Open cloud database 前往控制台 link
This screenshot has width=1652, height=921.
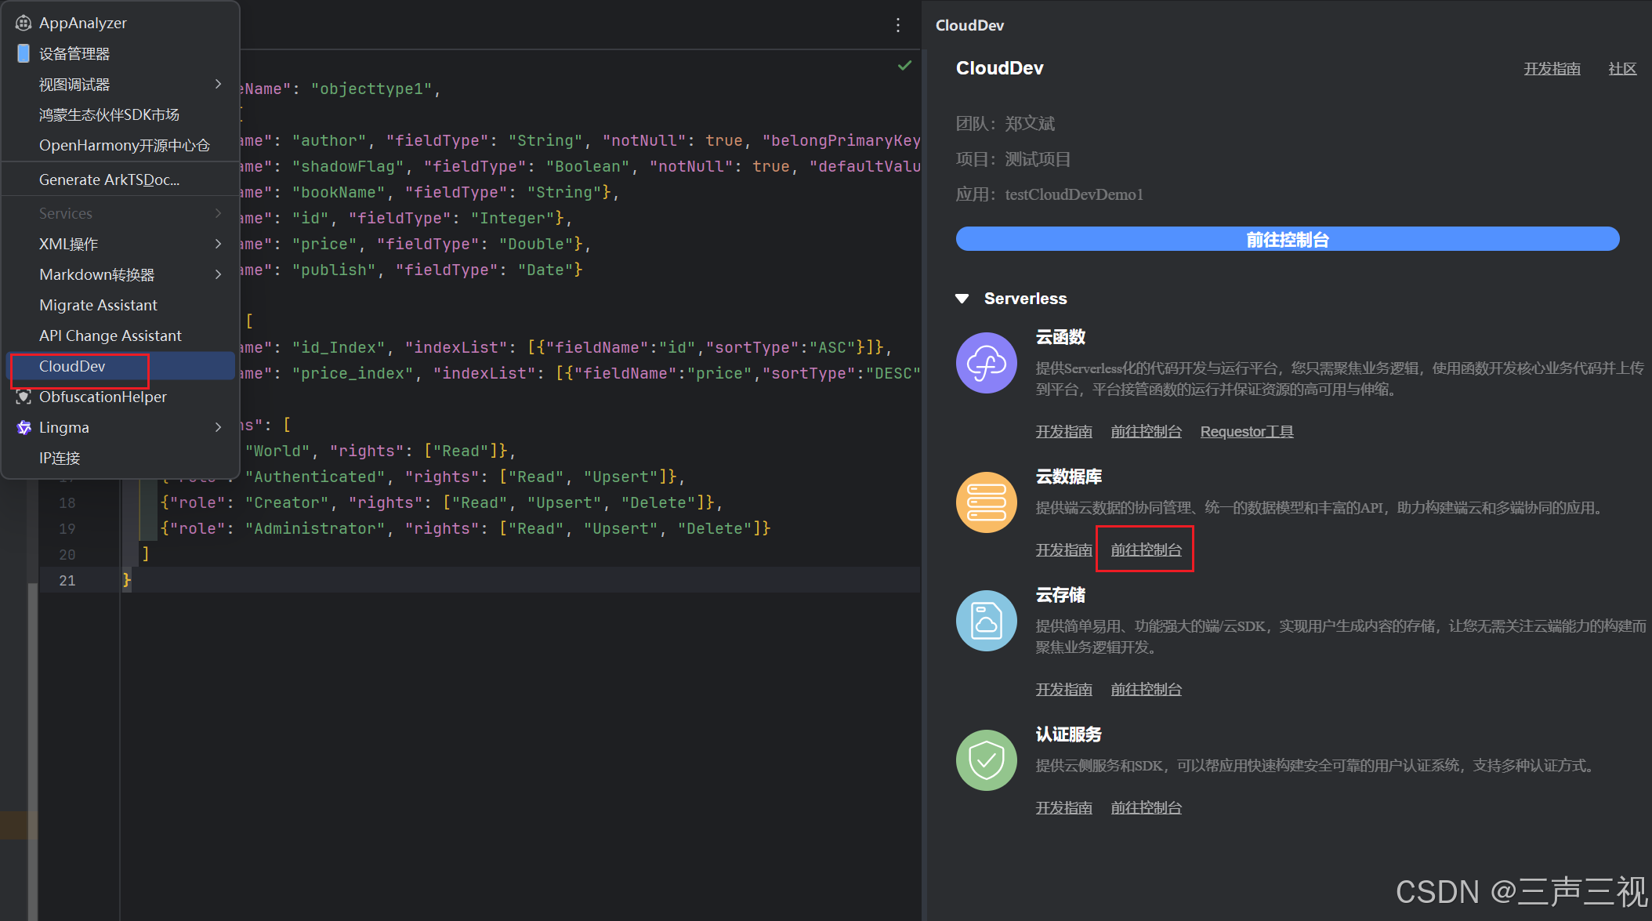click(x=1146, y=550)
